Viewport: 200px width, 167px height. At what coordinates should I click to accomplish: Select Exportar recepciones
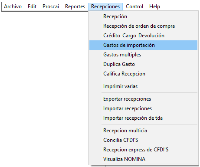tap(143, 99)
